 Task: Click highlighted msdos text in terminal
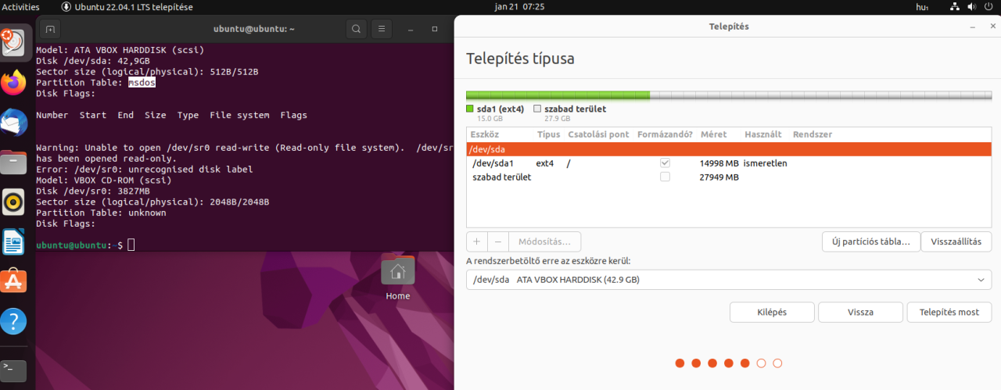pos(142,82)
